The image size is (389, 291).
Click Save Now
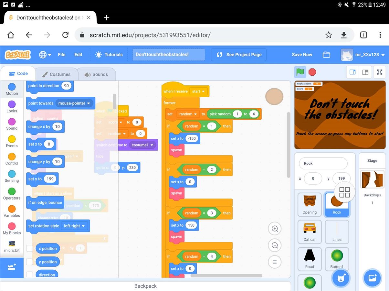[x=302, y=55]
